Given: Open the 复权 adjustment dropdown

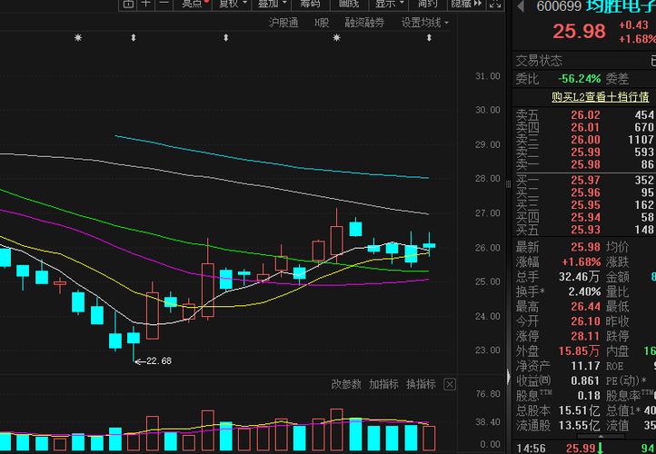Looking at the screenshot, I should pos(233,4).
